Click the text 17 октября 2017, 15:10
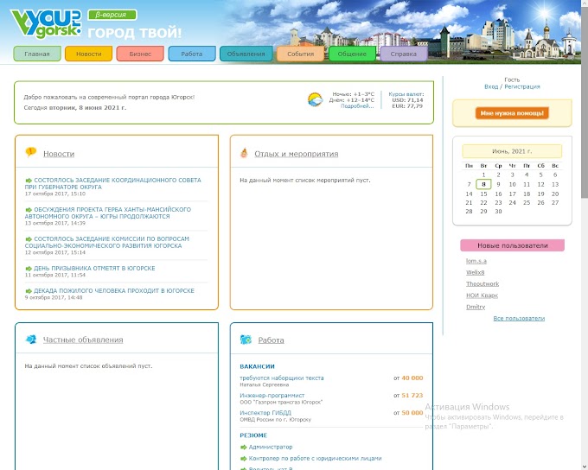Screen dimensions: 588x470 55,194
